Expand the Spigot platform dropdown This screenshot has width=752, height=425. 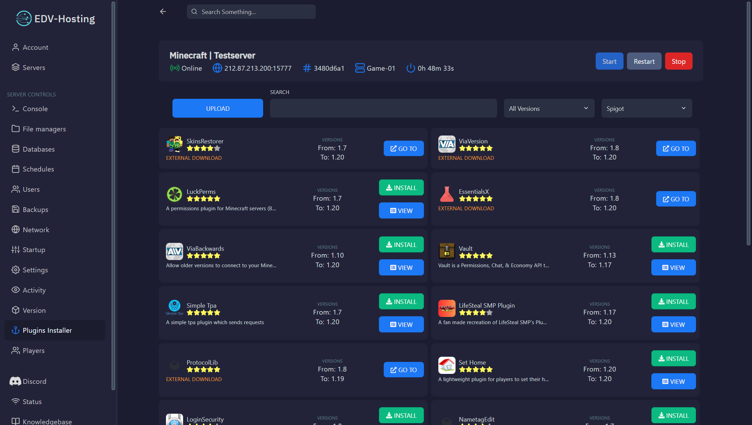[647, 108]
